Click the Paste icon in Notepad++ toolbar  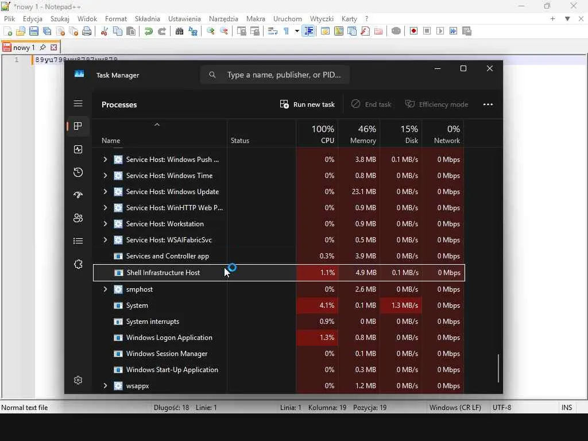click(131, 31)
